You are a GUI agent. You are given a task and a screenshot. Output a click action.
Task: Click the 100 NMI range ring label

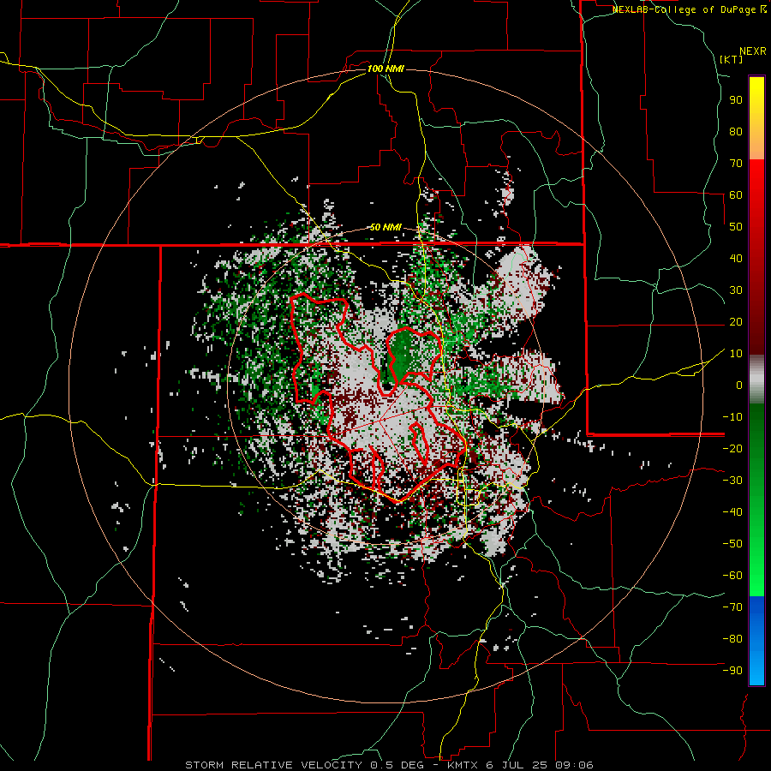click(385, 69)
